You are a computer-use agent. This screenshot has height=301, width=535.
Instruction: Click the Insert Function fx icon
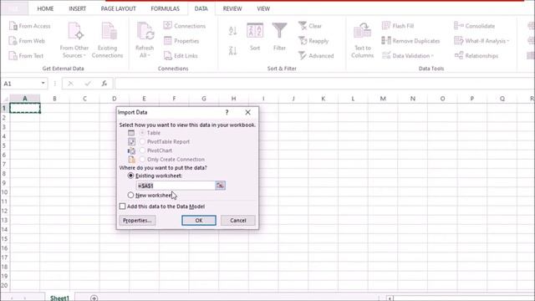[104, 84]
